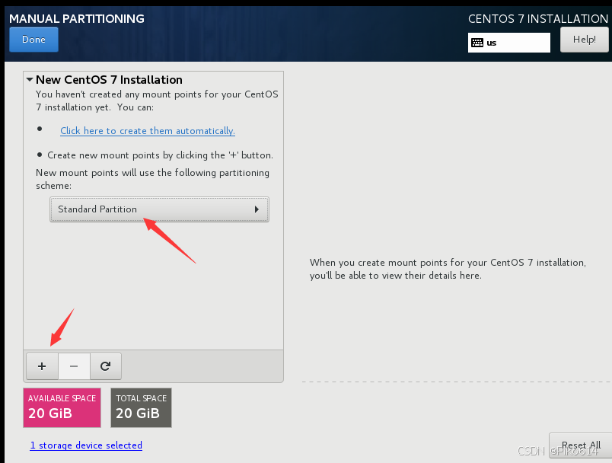Click the us keyboard layout field
This screenshot has height=463, width=612.
pos(509,43)
